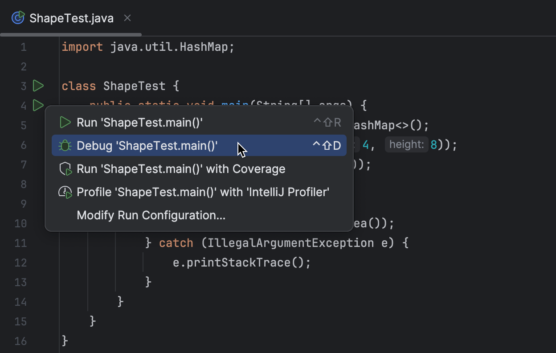Viewport: 556px width, 353px height.
Task: Click the bug icon beside Debug entry
Action: click(65, 145)
